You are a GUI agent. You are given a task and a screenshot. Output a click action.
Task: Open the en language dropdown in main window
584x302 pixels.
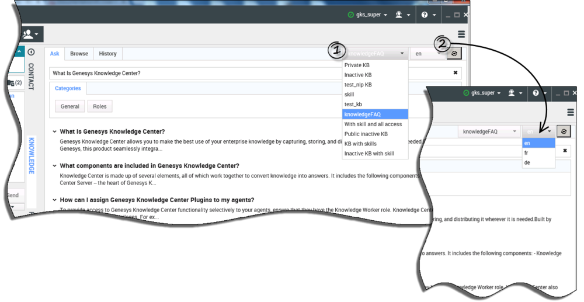[x=427, y=54]
